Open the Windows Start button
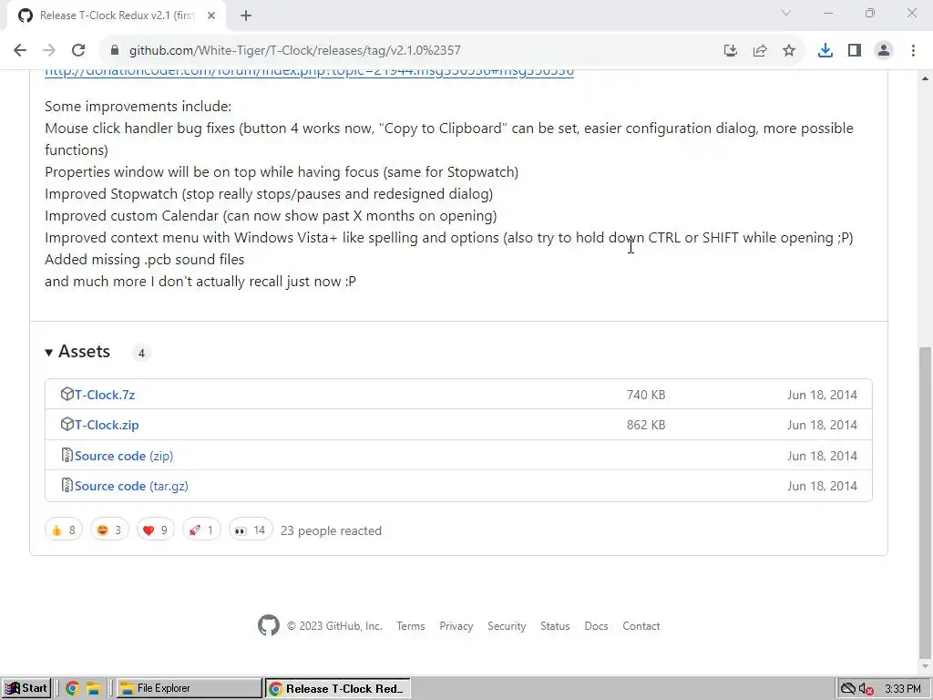Image resolution: width=933 pixels, height=700 pixels. click(26, 688)
